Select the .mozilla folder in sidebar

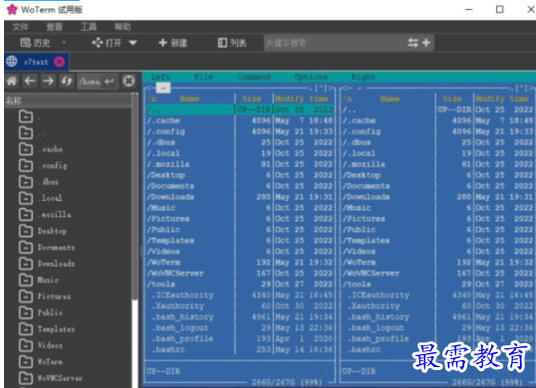click(x=55, y=214)
